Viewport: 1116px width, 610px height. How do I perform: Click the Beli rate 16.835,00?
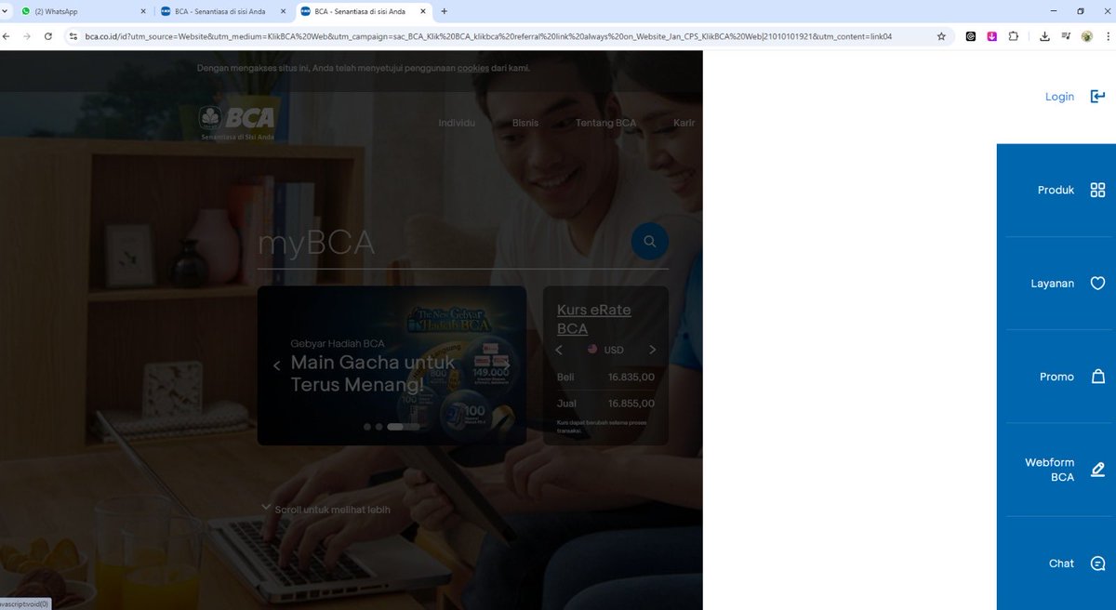631,378
